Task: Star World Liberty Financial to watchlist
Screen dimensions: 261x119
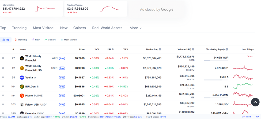Action: pos(3,58)
